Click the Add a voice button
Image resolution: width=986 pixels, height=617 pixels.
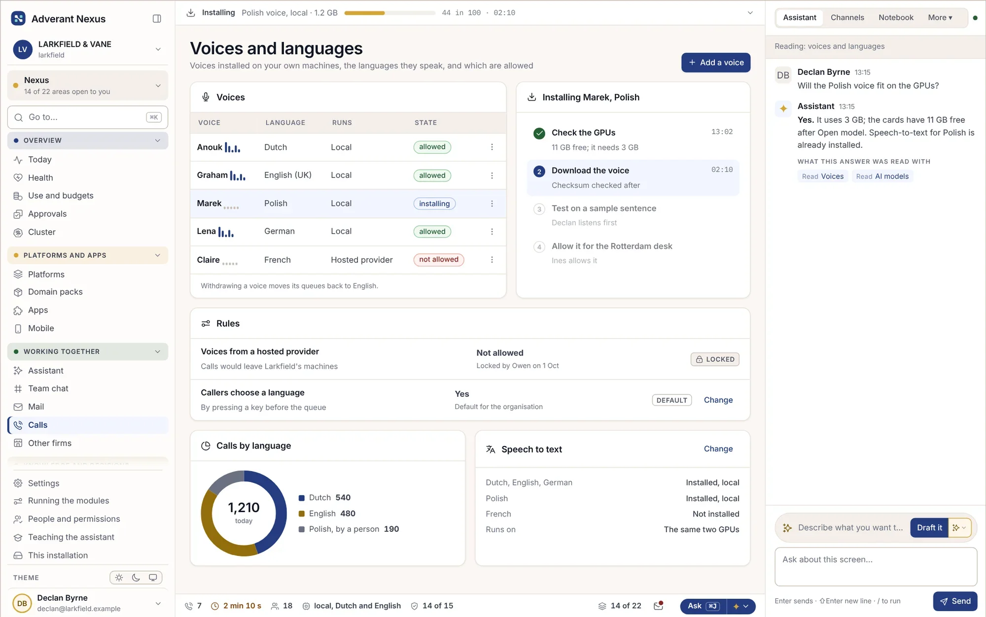coord(716,63)
